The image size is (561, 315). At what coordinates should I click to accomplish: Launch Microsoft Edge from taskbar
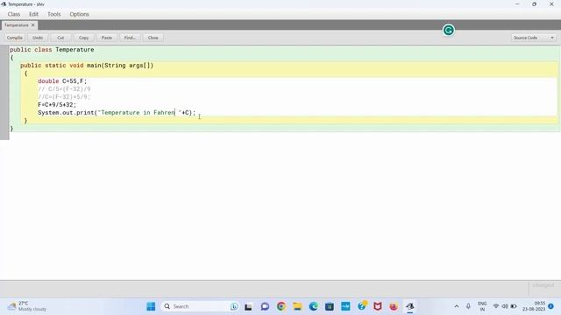point(314,306)
